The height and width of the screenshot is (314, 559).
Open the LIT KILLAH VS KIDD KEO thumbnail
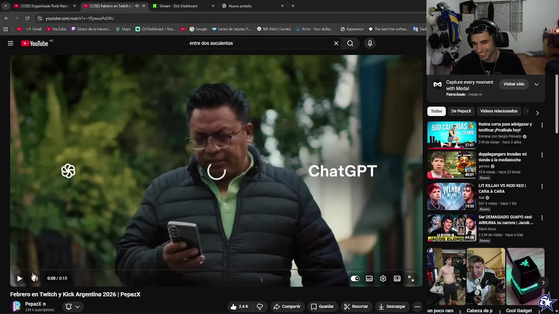coord(452,197)
